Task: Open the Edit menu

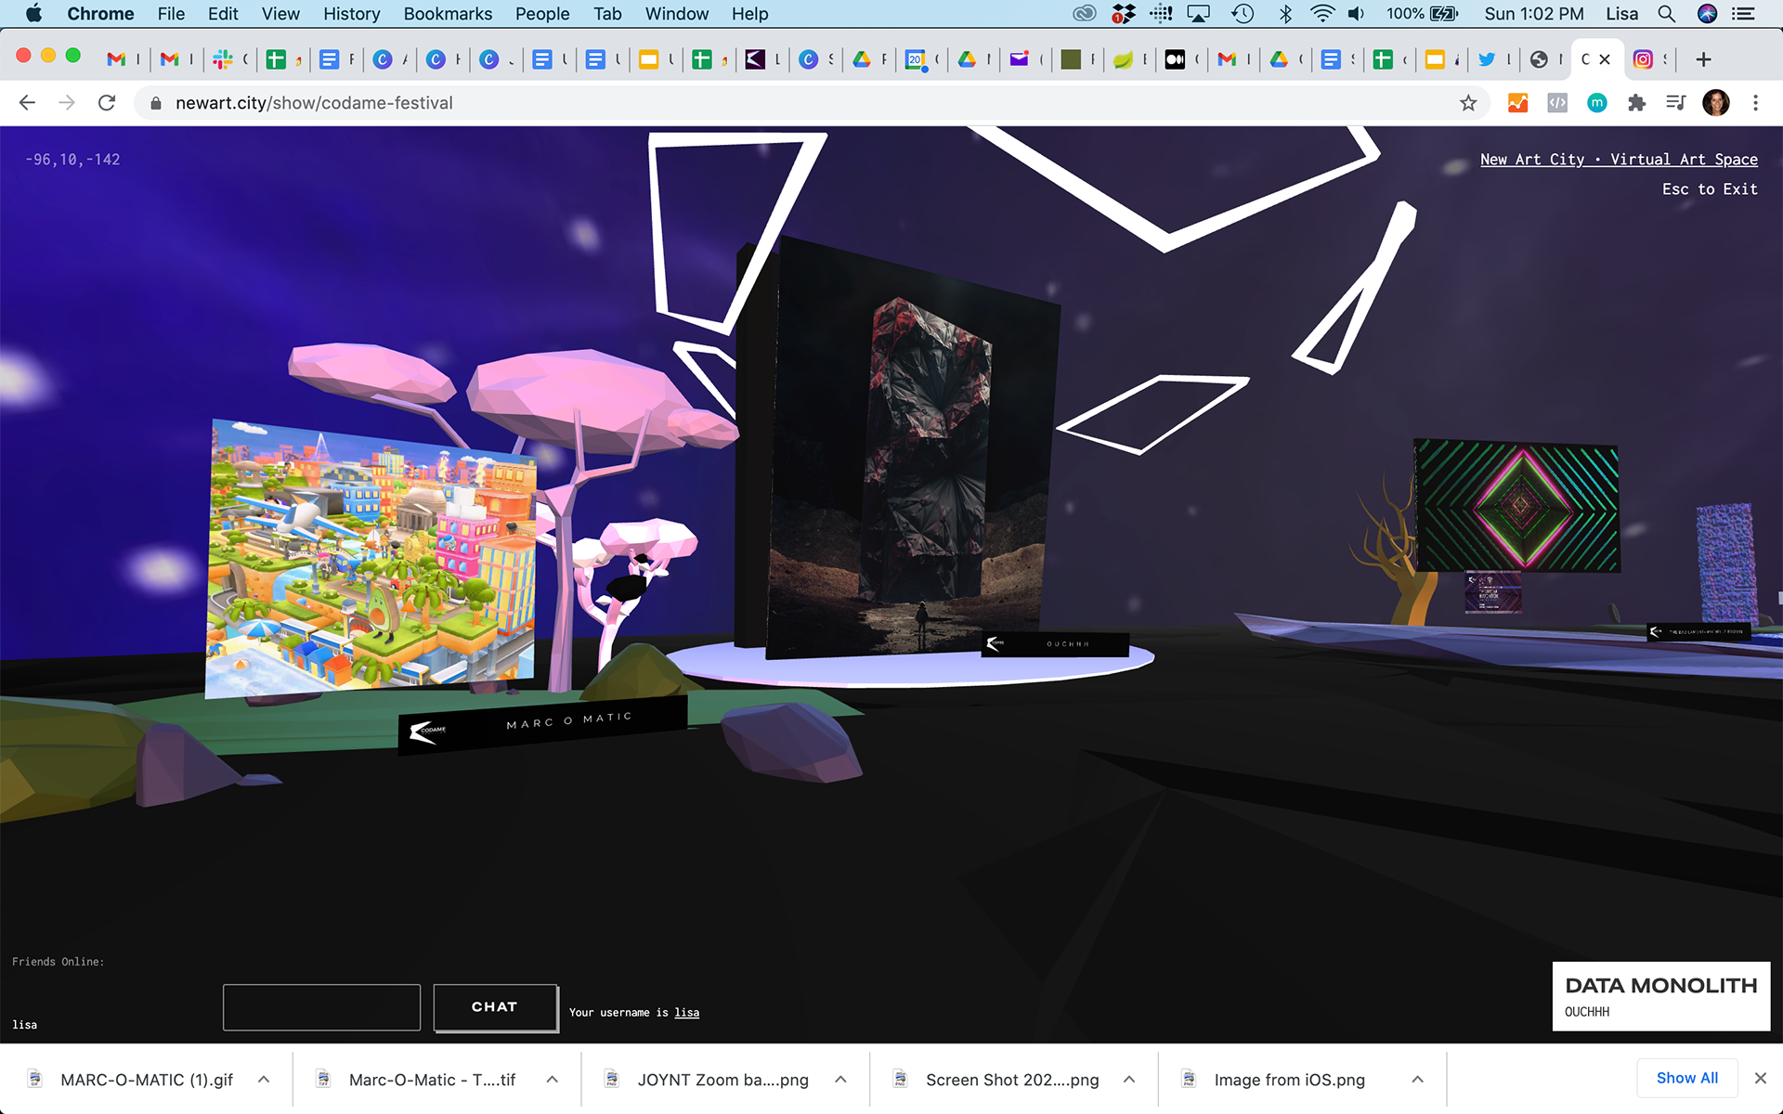Action: 223,14
